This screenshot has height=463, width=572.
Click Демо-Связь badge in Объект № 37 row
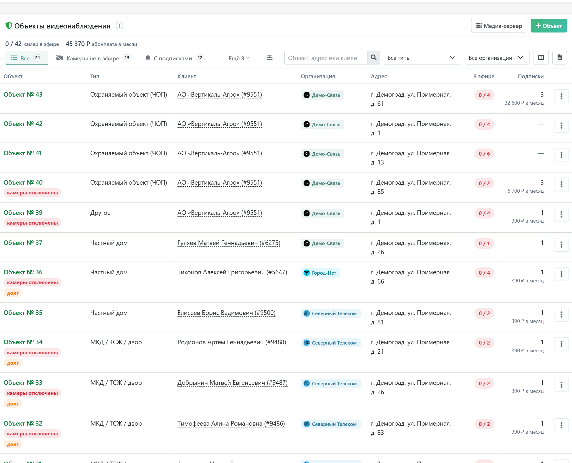322,244
